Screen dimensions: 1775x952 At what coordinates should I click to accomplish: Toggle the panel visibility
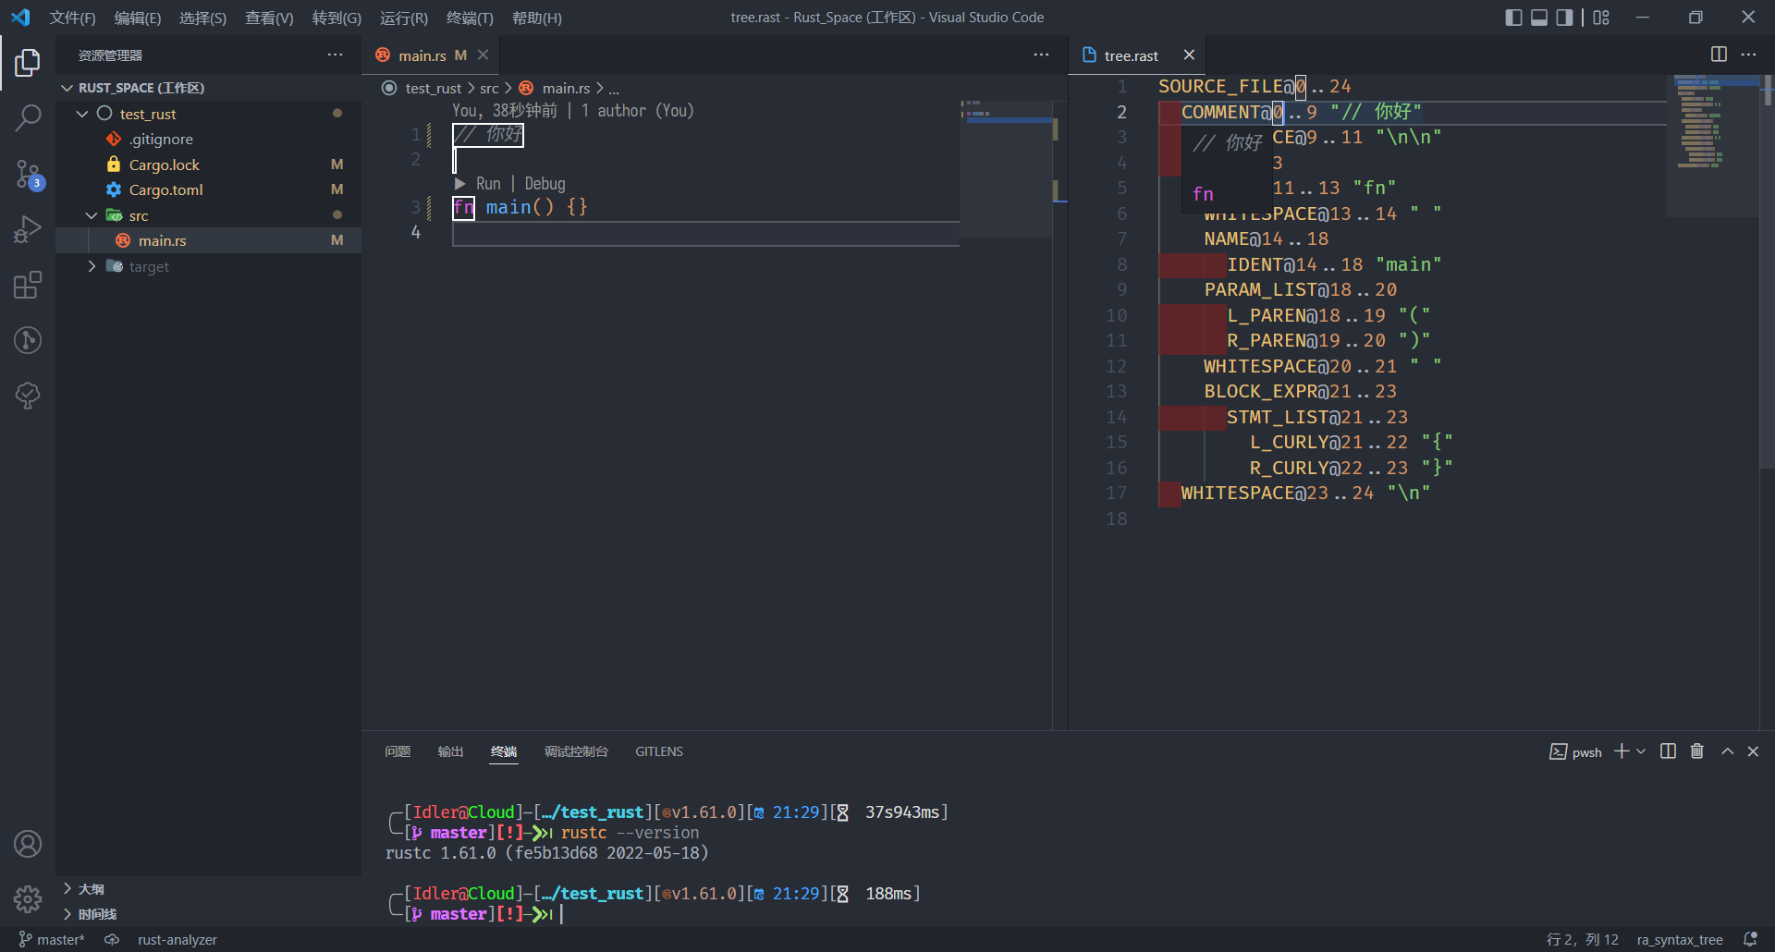tap(1538, 17)
